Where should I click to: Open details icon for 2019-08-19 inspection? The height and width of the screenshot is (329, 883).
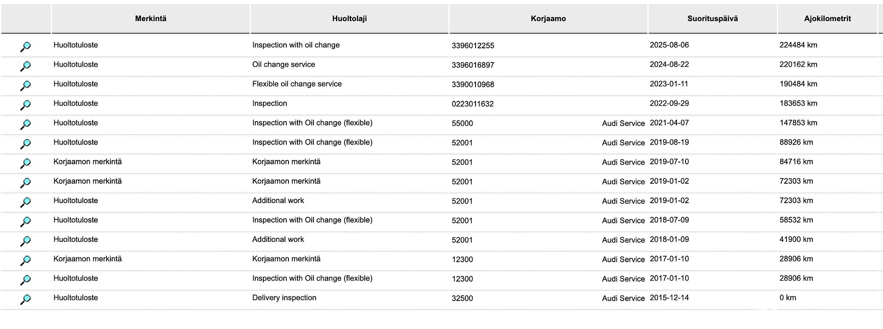click(25, 144)
